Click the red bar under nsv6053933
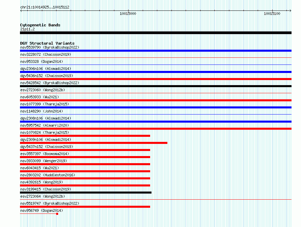 (156, 100)
